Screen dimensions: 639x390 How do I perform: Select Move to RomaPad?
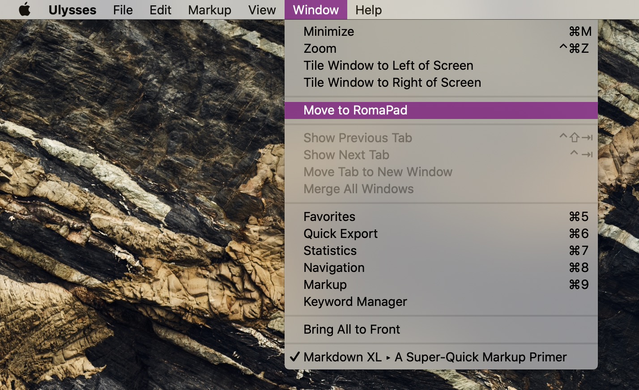tap(355, 110)
